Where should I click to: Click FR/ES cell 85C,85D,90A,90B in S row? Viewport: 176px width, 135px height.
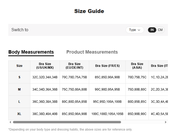(107, 77)
